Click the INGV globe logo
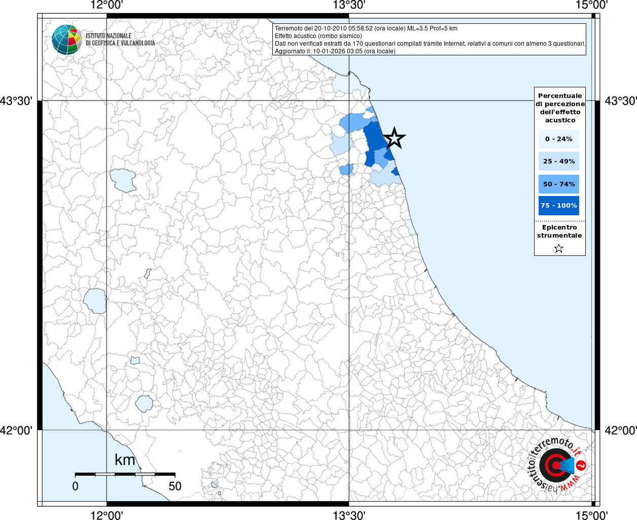 [66, 40]
